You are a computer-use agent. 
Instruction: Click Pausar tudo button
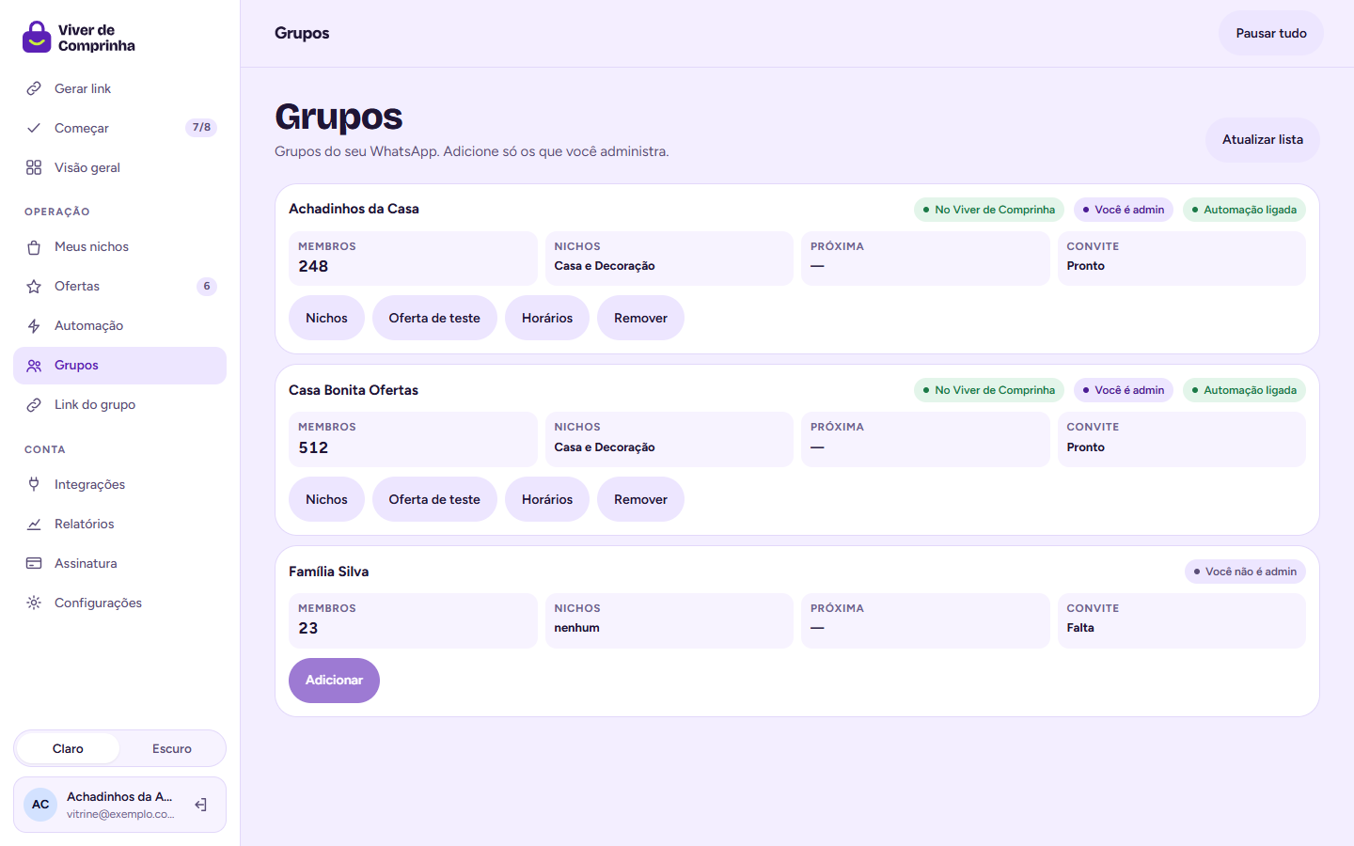coord(1271,33)
